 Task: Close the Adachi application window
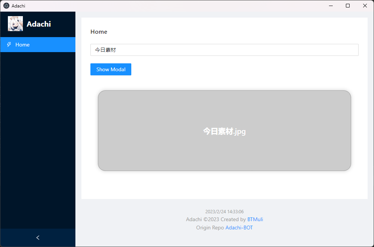(x=365, y=6)
